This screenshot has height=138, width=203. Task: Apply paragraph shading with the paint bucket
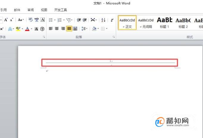tap(94, 28)
